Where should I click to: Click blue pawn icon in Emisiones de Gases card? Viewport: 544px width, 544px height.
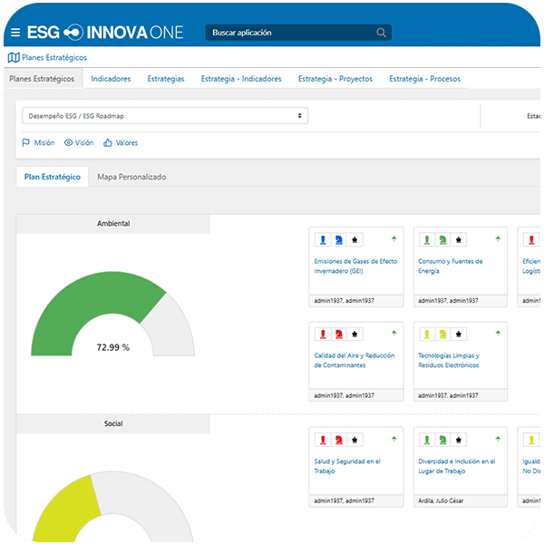click(x=323, y=239)
